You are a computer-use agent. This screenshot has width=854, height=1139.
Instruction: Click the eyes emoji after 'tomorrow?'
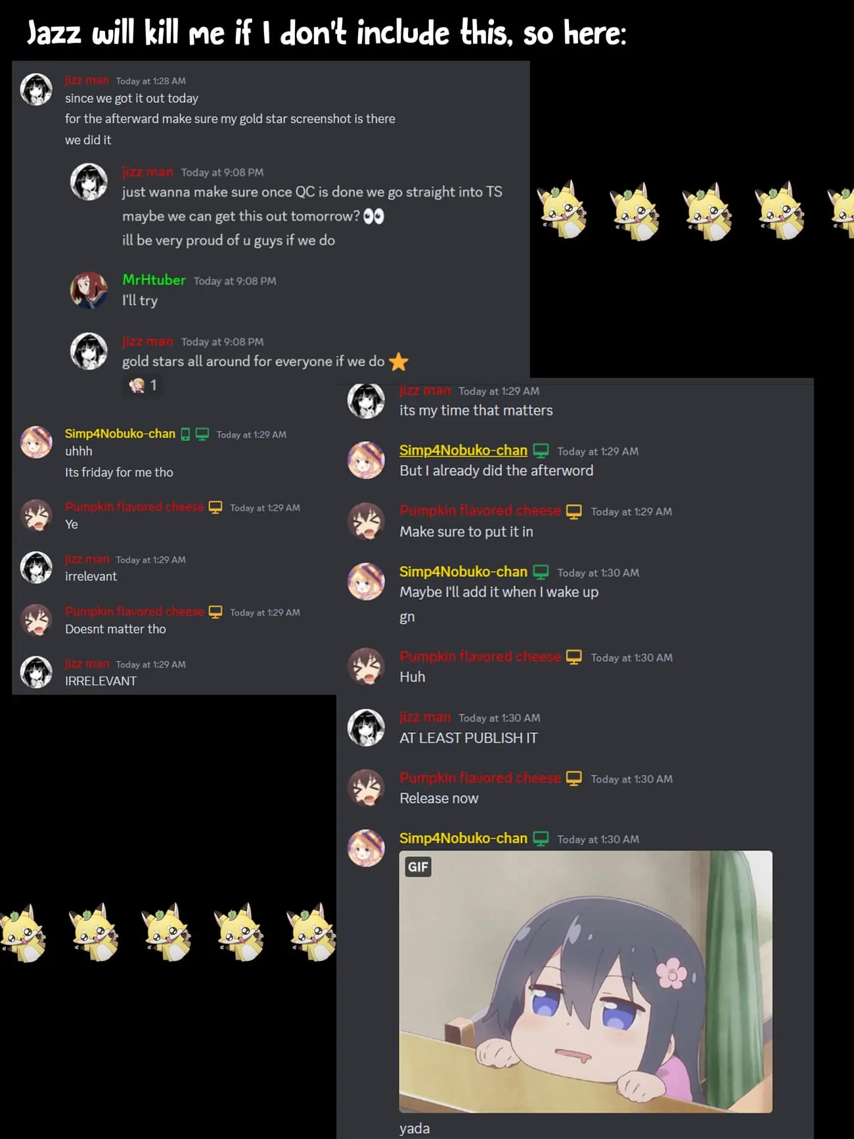tap(373, 216)
